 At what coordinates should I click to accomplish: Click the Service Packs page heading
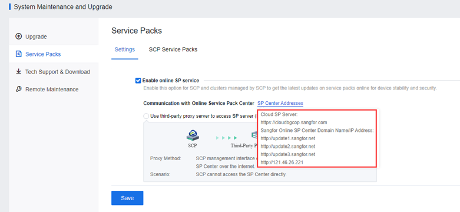(137, 31)
